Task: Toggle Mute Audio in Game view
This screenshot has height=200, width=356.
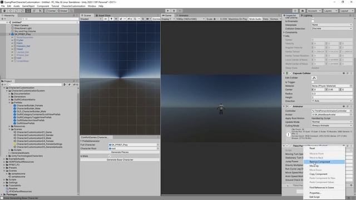Action: pyautogui.click(x=255, y=19)
